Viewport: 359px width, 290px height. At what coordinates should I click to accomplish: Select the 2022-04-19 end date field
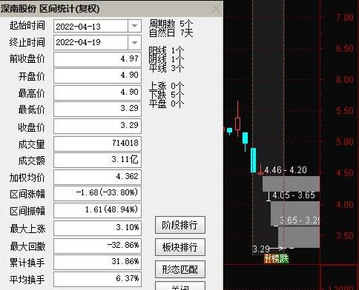90,42
